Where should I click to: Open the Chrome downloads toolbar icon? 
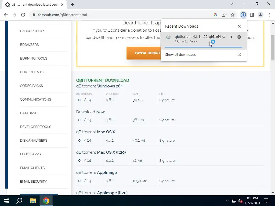(x=243, y=15)
